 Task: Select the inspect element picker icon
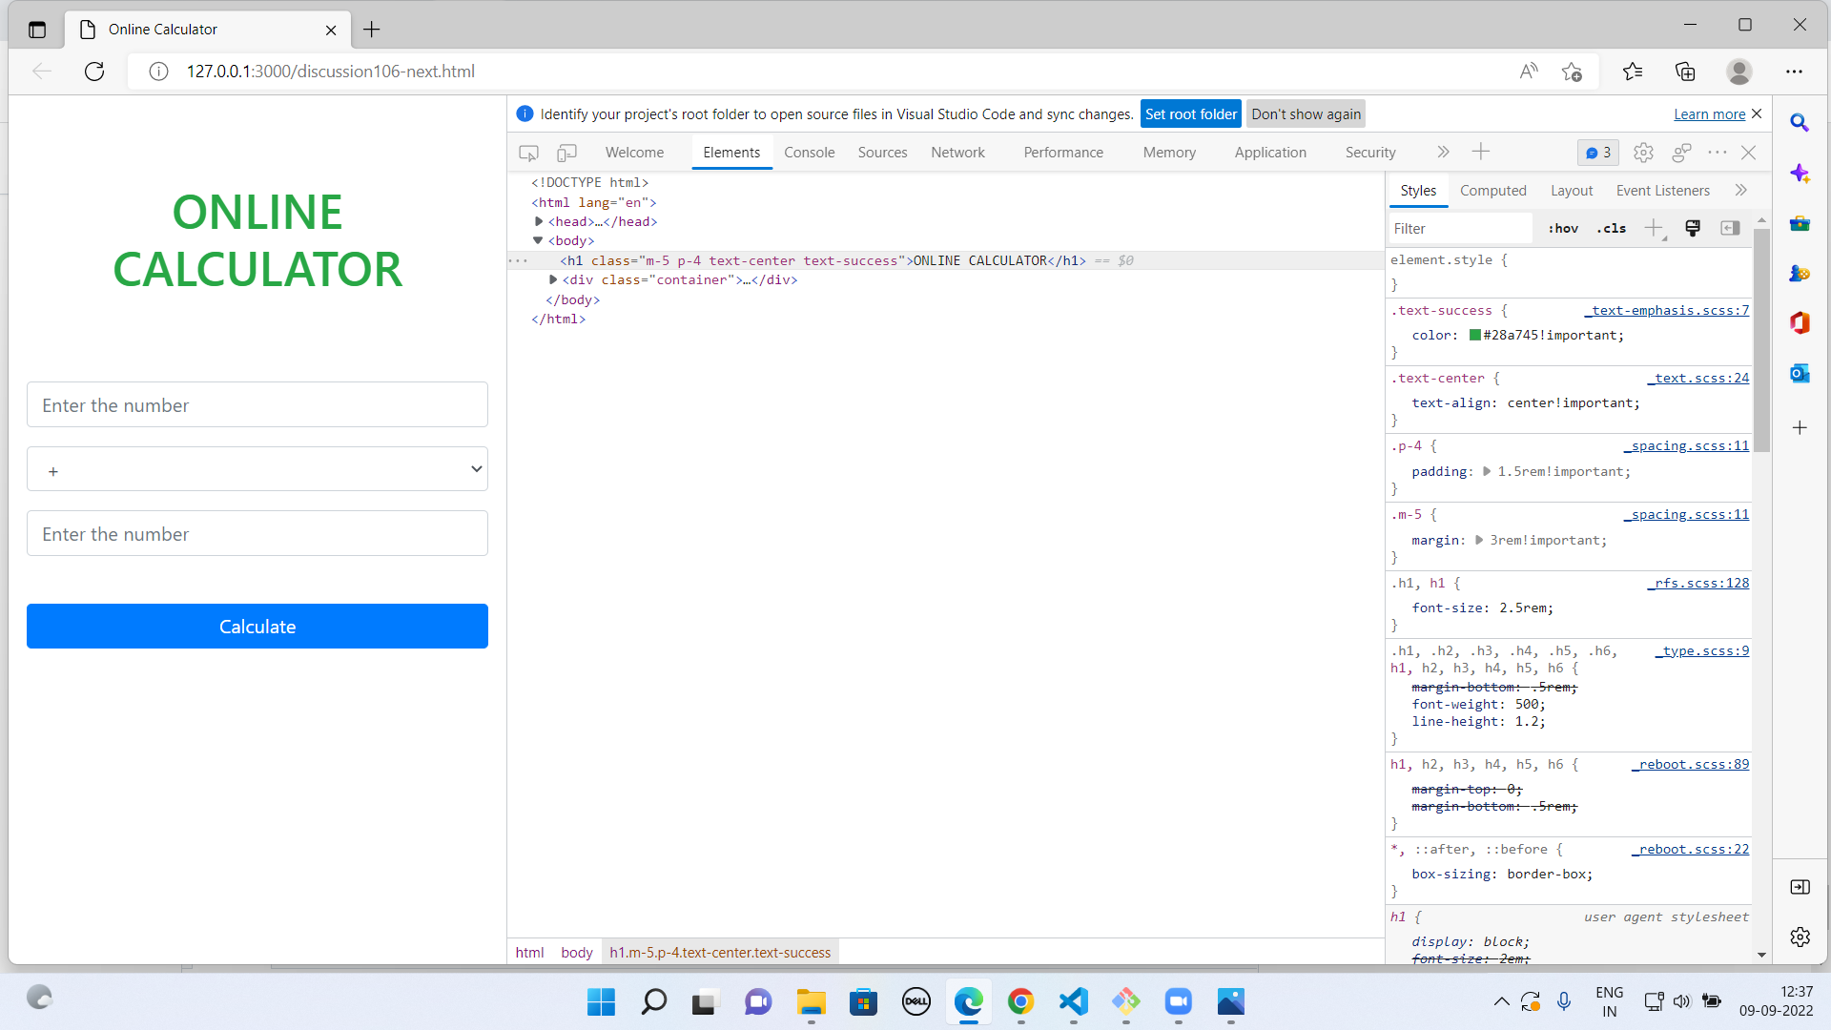tap(528, 153)
